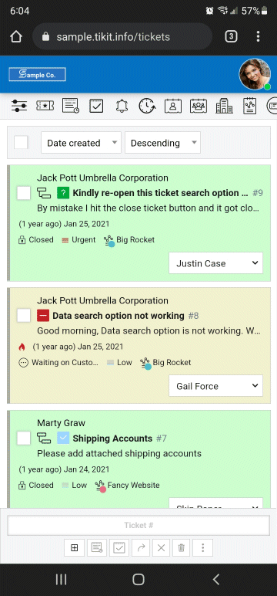Open the starred tickets icon

[45, 106]
